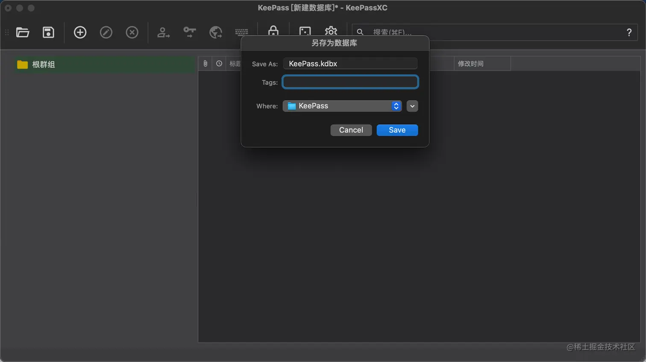Sort entries by 修改时间 column
Viewport: 646px width, 362px height.
click(x=482, y=64)
